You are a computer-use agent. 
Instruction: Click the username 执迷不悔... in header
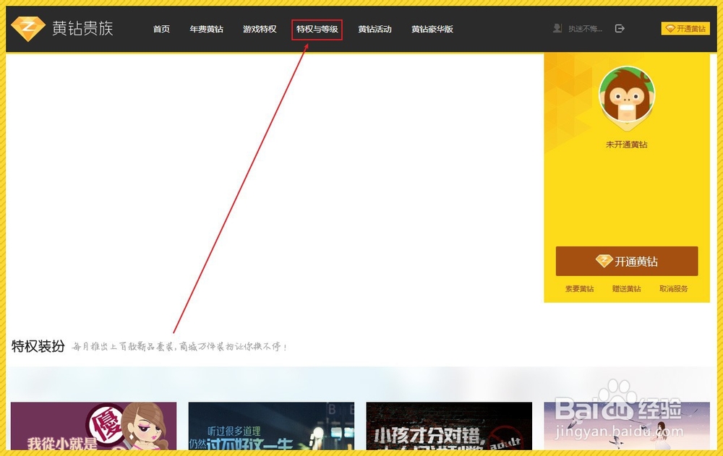[x=585, y=29]
